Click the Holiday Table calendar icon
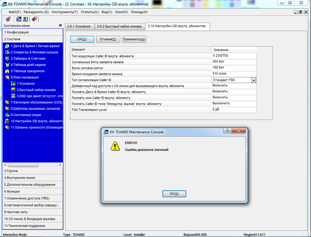 click(x=7, y=71)
